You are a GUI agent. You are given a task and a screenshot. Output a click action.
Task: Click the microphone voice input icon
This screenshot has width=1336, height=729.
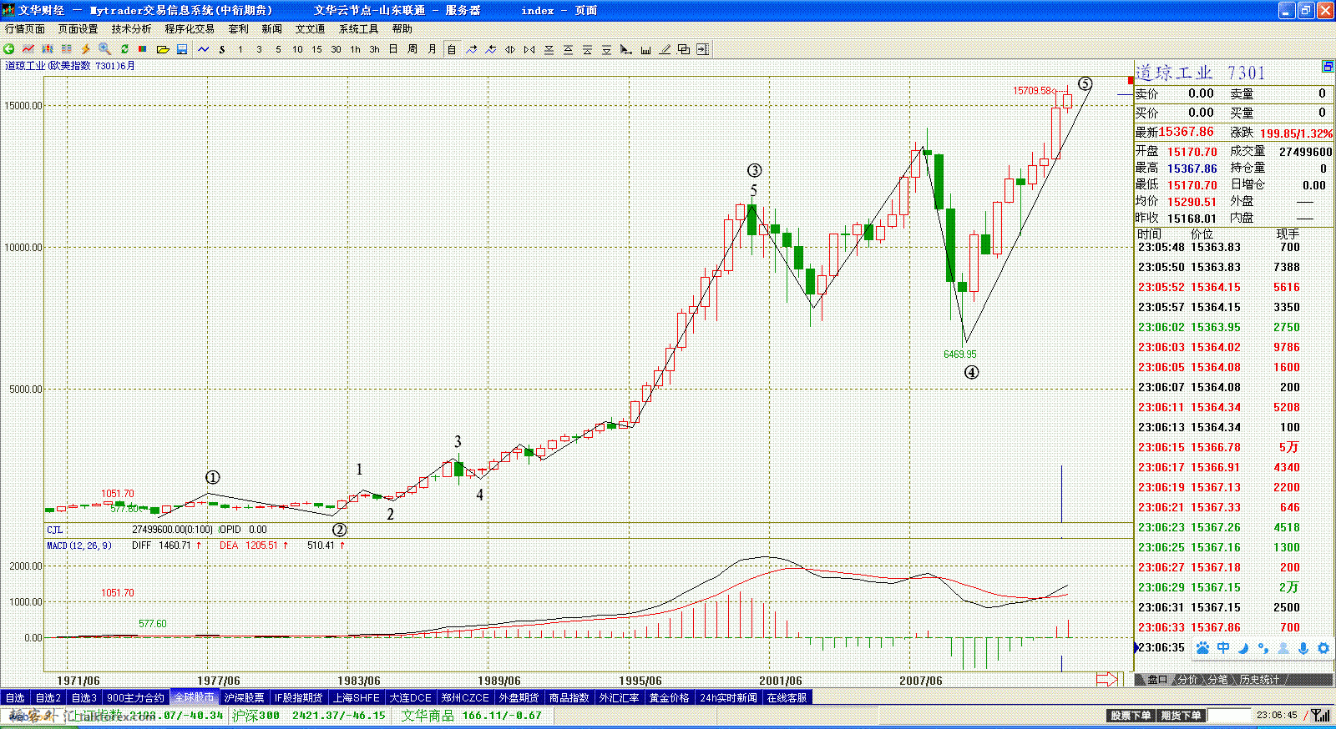click(1303, 648)
